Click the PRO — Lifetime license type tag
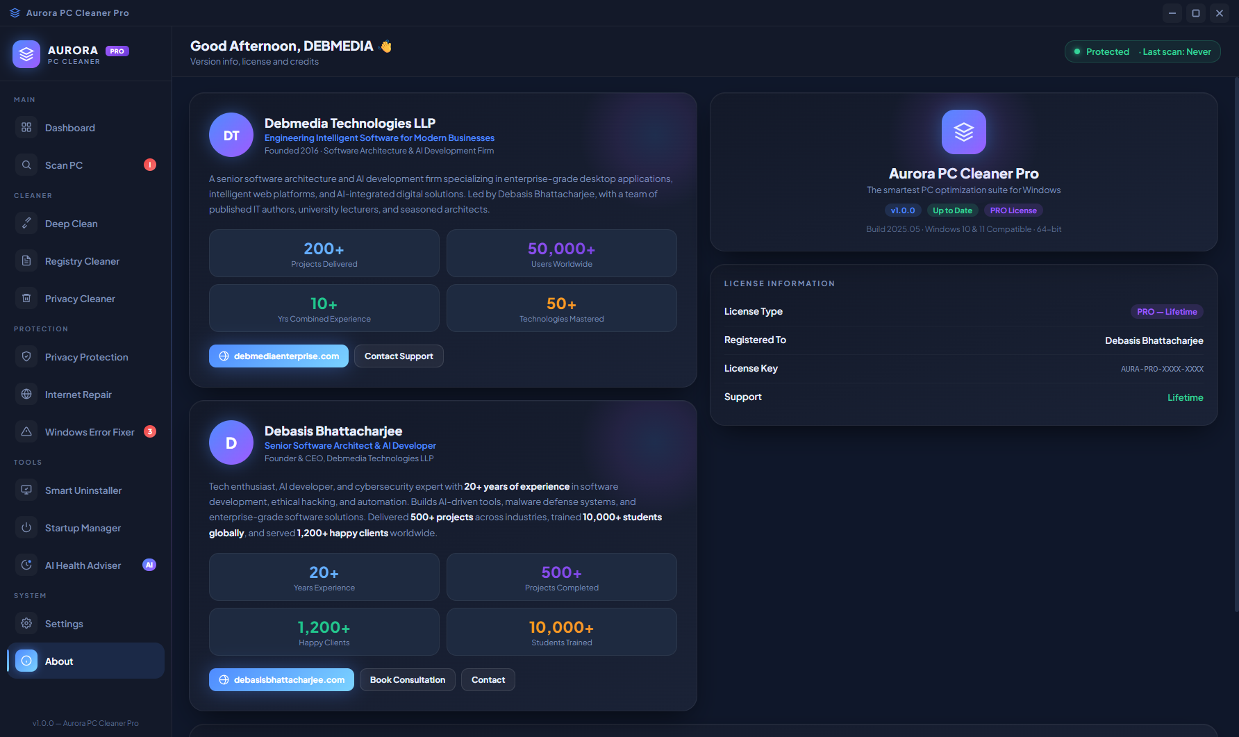 point(1167,312)
